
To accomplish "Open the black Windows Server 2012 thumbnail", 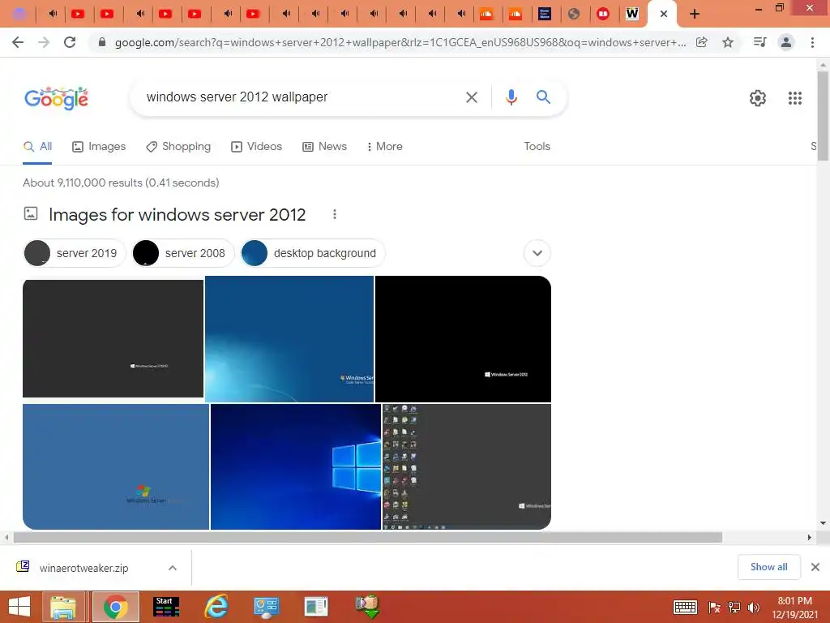I will coord(463,339).
